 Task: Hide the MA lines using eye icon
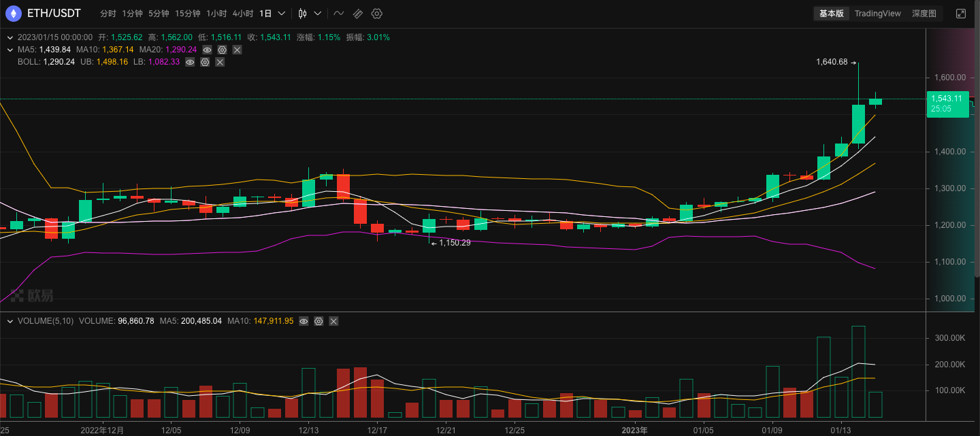point(207,50)
